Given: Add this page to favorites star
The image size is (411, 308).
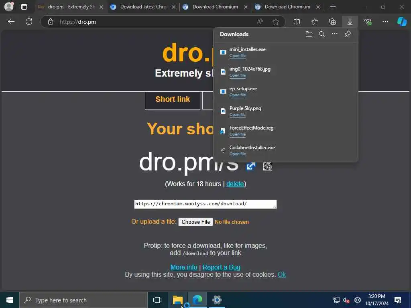Looking at the screenshot, I should 275,22.
